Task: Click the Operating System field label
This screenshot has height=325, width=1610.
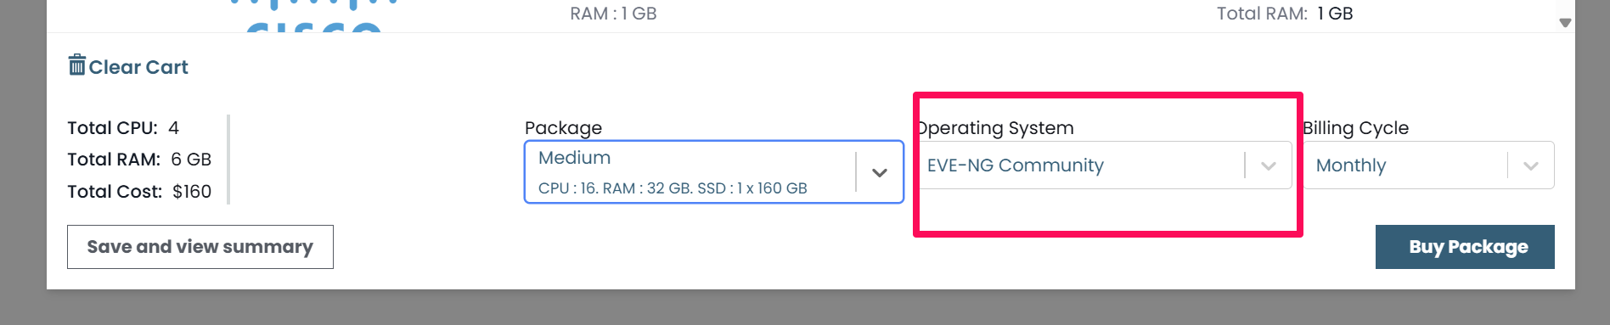Action: pos(996,128)
